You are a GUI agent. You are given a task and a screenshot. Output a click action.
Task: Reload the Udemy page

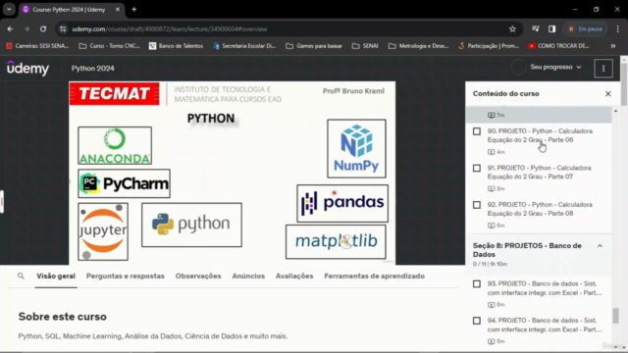tap(43, 28)
